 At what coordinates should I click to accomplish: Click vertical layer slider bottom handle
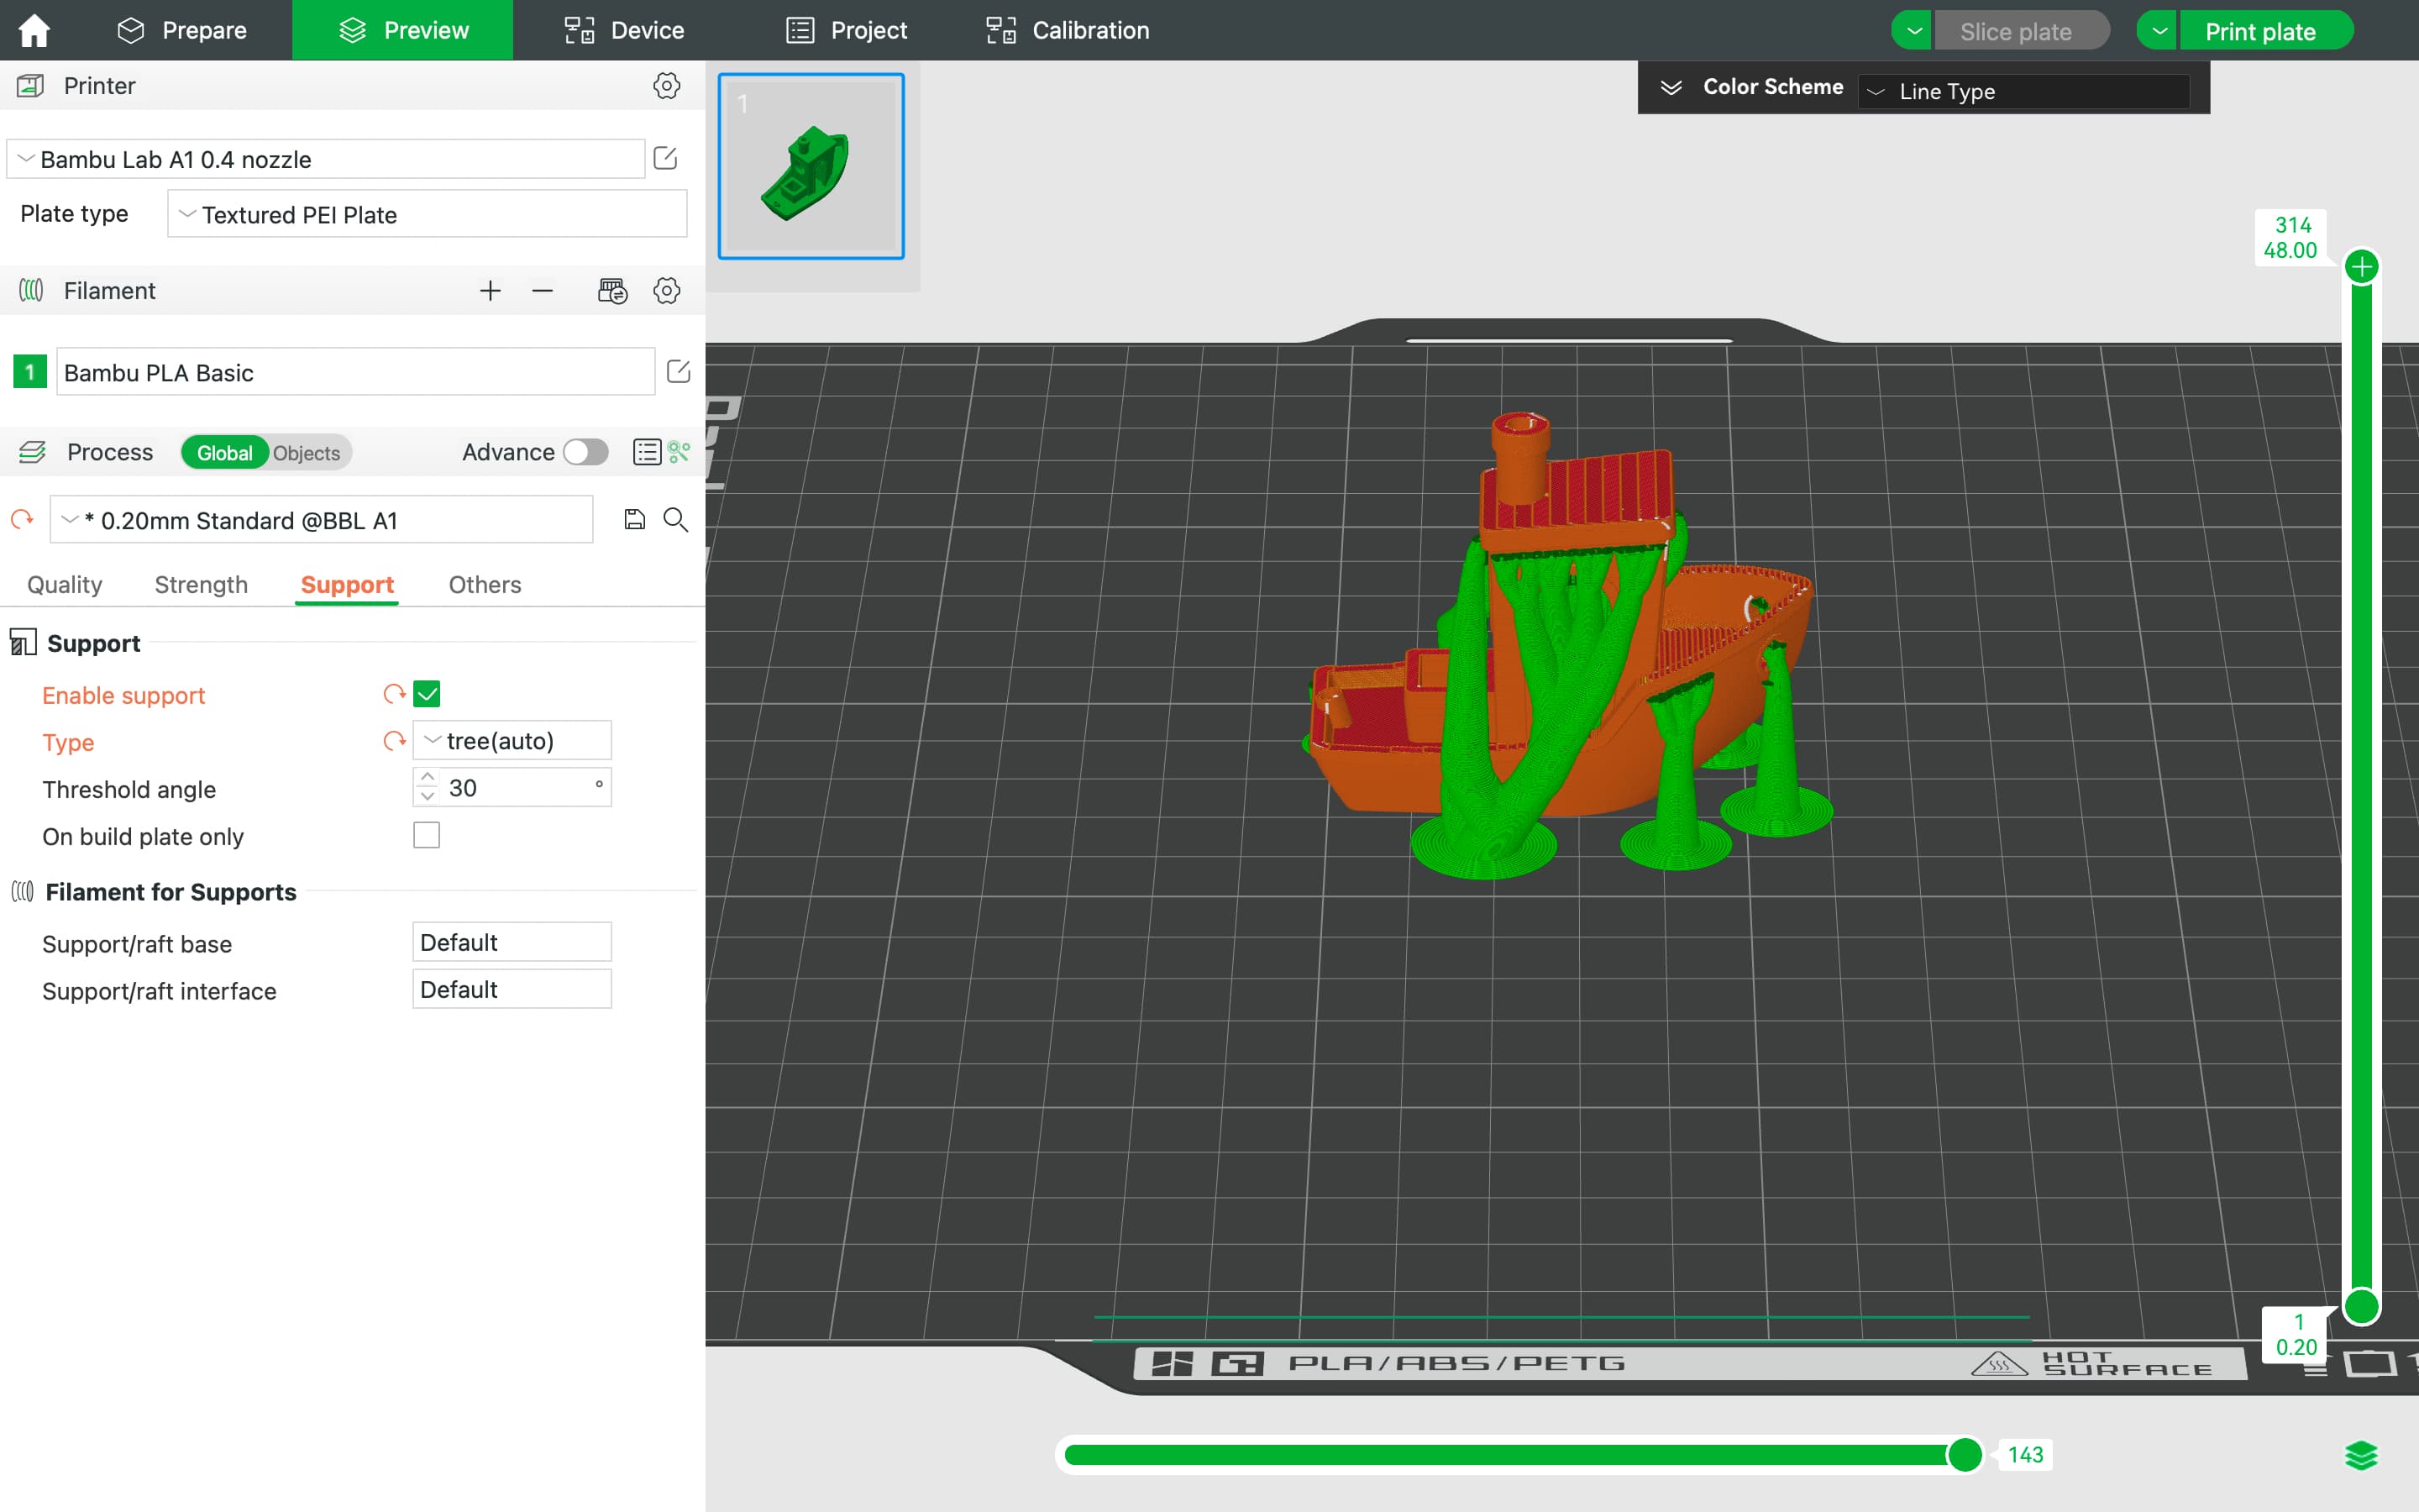(2362, 1306)
